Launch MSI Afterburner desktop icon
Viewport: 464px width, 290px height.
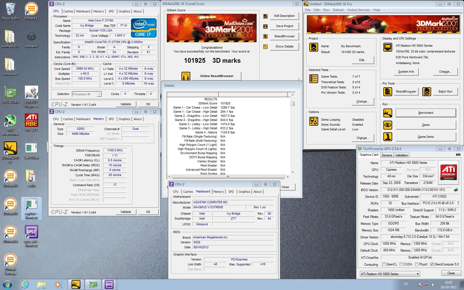click(10, 125)
